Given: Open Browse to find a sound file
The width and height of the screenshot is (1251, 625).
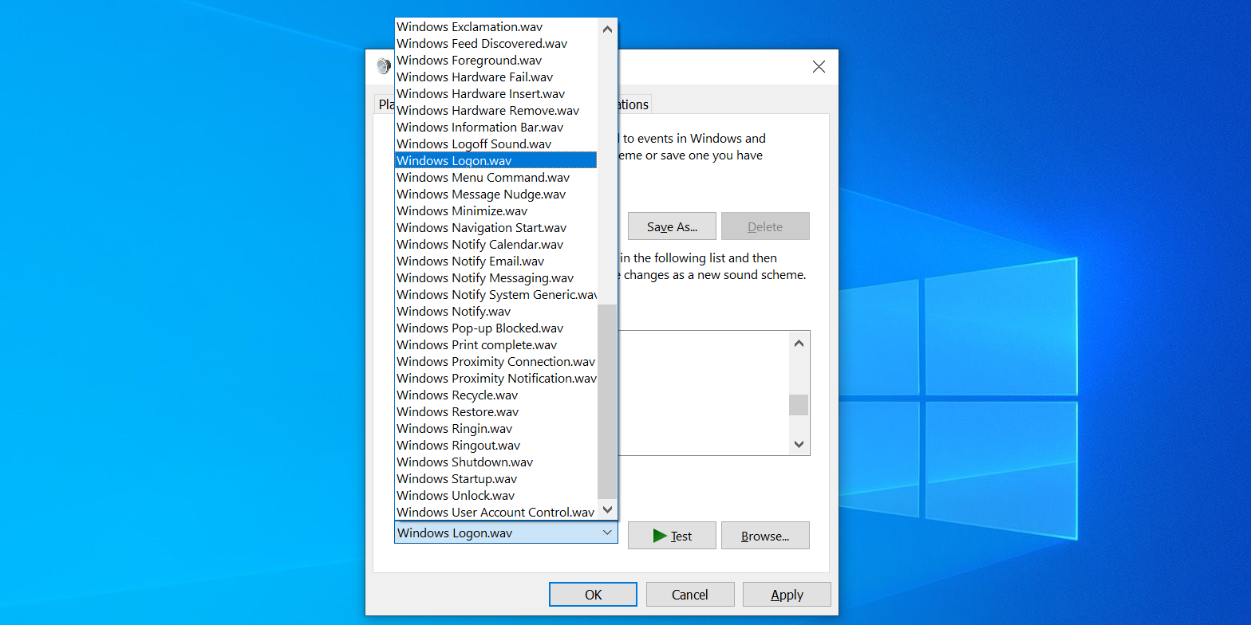Looking at the screenshot, I should (x=765, y=536).
